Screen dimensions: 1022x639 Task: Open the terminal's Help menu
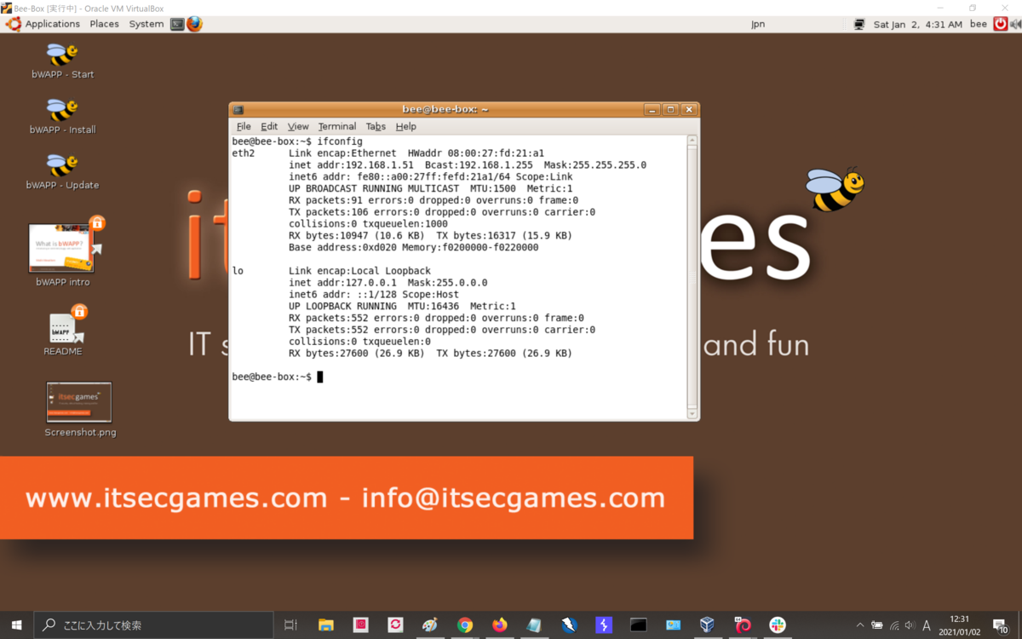point(405,126)
